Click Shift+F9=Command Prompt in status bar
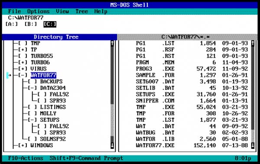Viewport: 260px width, 164px height. pyautogui.click(x=86, y=158)
